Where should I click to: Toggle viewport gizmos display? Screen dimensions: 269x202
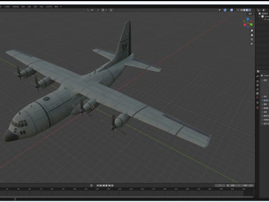(225, 10)
